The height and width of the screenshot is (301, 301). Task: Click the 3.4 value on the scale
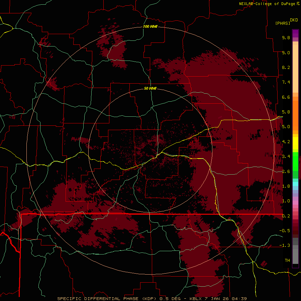click(x=286, y=157)
